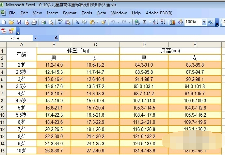Insert hyperlink with the globe icon
Viewport: 225px width, 155px height.
click(x=137, y=22)
